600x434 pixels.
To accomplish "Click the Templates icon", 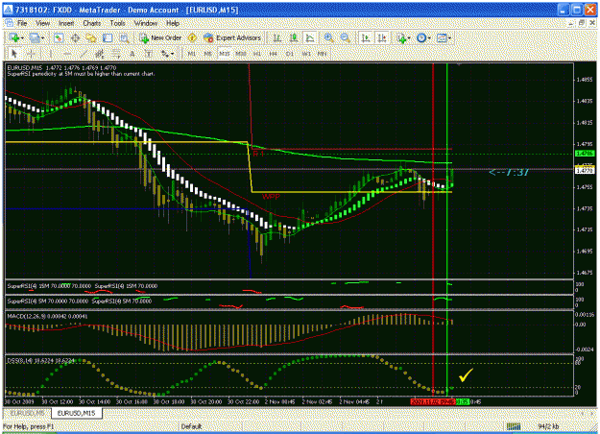I will 442,37.
